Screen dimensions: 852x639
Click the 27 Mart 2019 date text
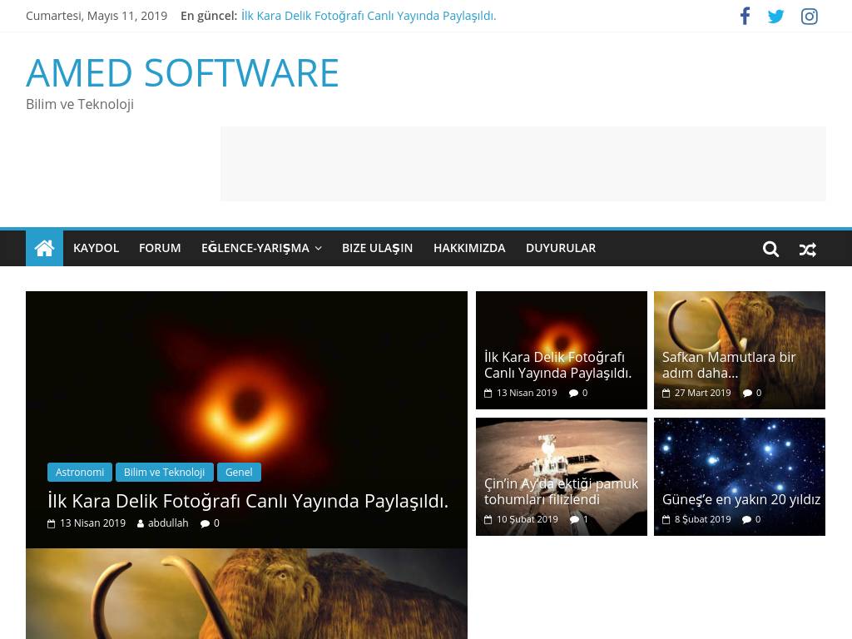click(x=702, y=393)
